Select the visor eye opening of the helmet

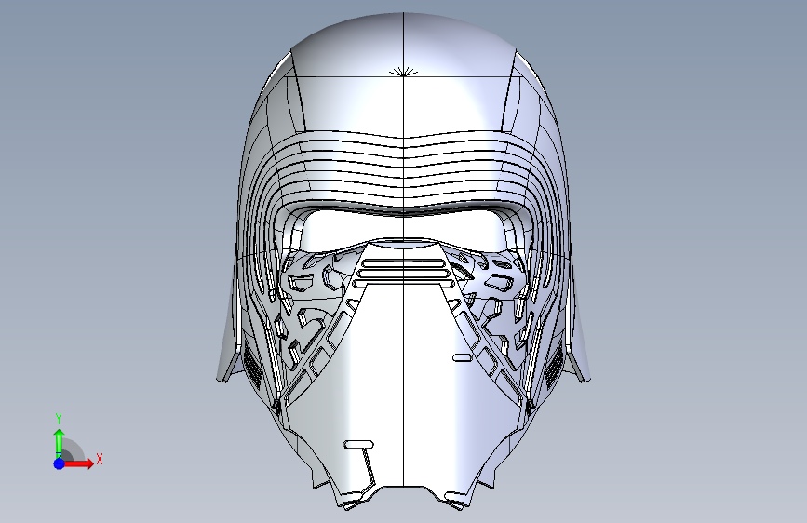[403, 226]
